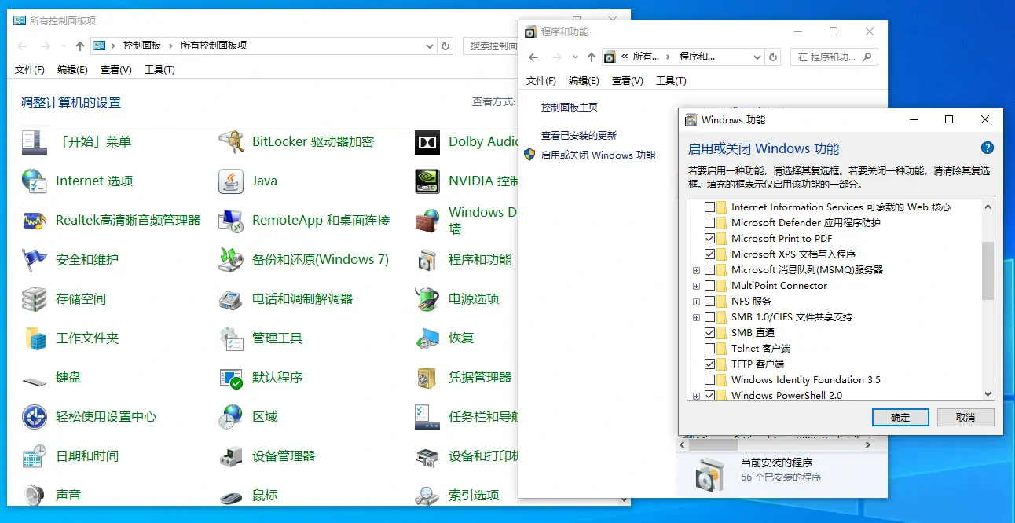Open 存储空间 drives icon
This screenshot has width=1015, height=523.
(35, 299)
